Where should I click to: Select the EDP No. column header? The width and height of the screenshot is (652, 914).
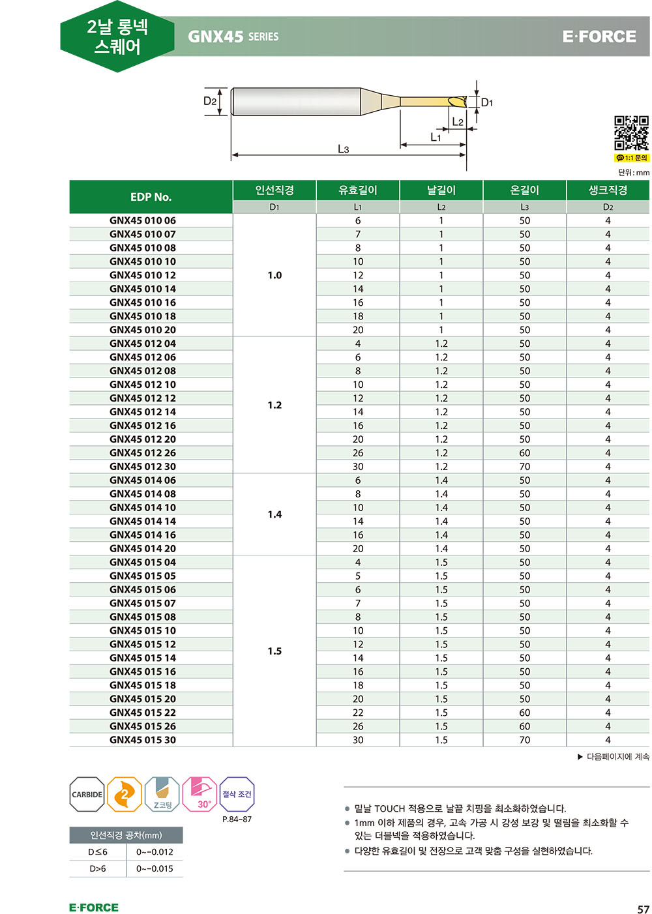[151, 197]
